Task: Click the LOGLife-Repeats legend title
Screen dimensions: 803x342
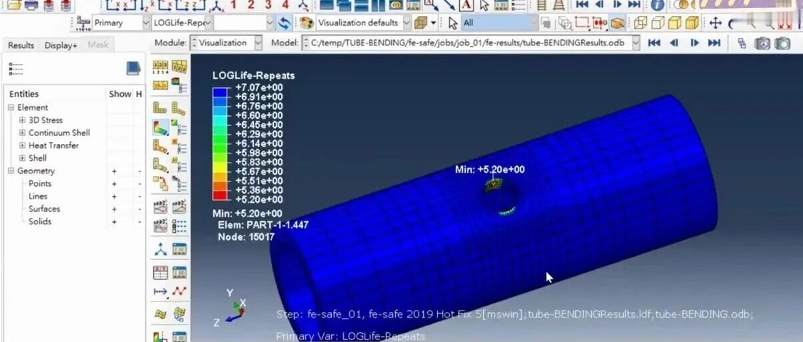Action: 253,75
